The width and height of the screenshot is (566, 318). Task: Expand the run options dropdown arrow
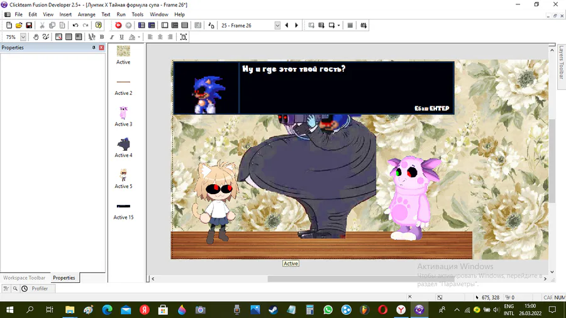click(338, 25)
